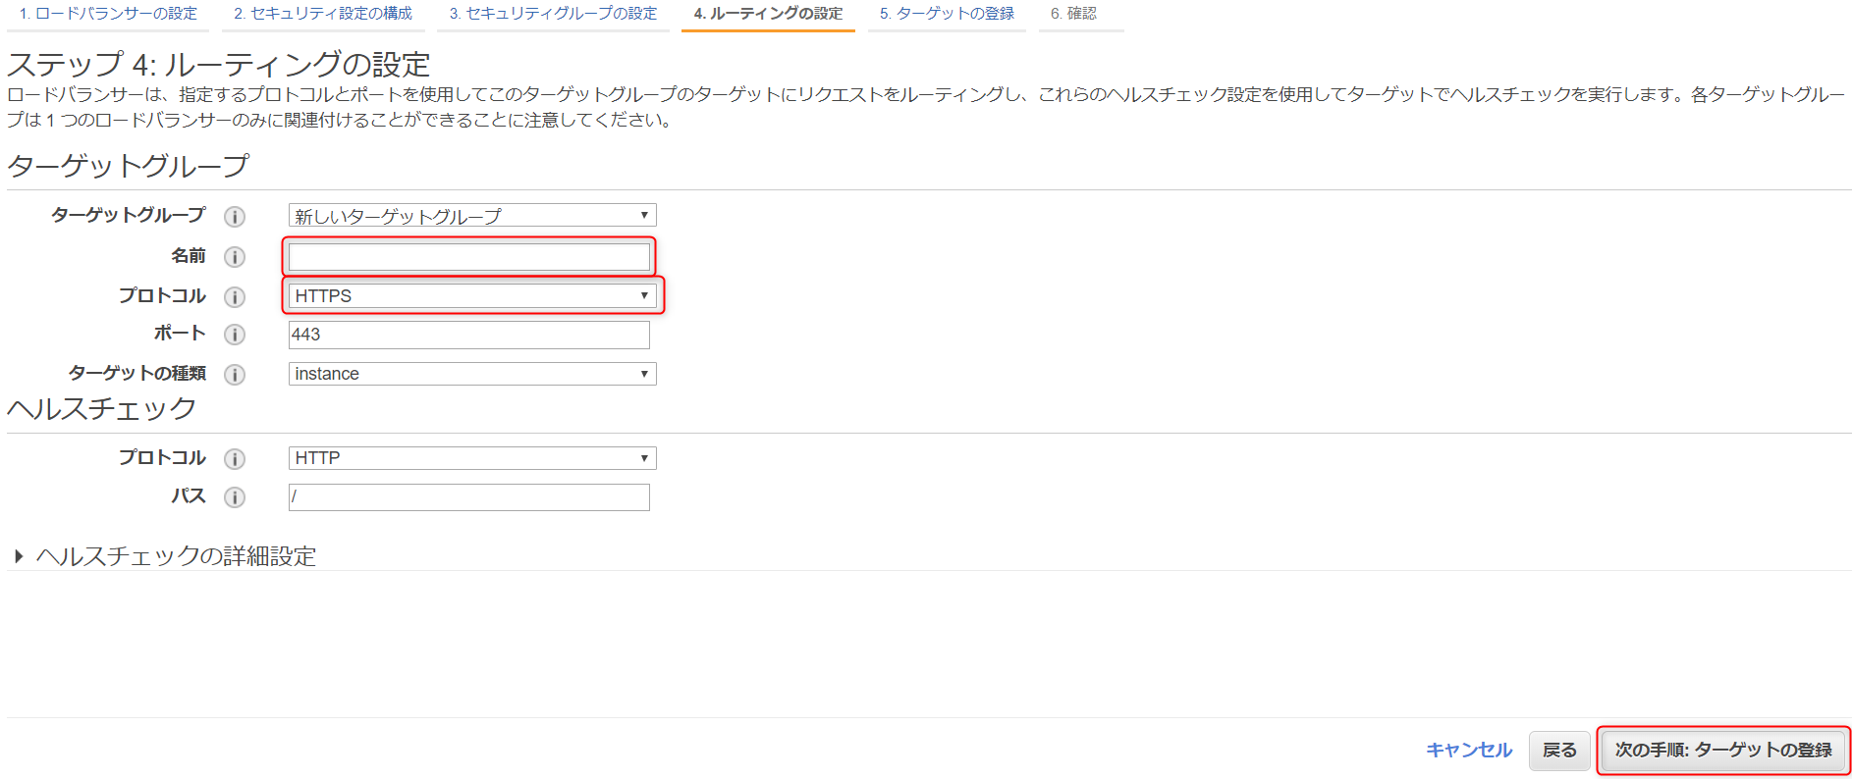Click the ポート field showing 443

[x=469, y=335]
